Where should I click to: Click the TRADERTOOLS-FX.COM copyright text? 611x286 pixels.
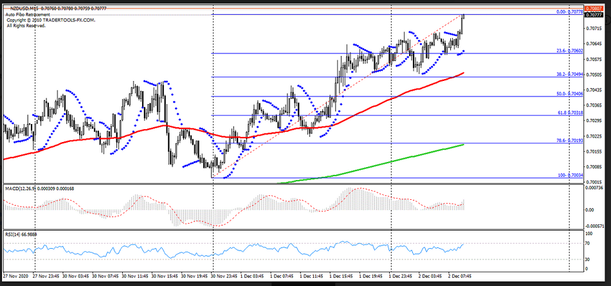pyautogui.click(x=50, y=20)
